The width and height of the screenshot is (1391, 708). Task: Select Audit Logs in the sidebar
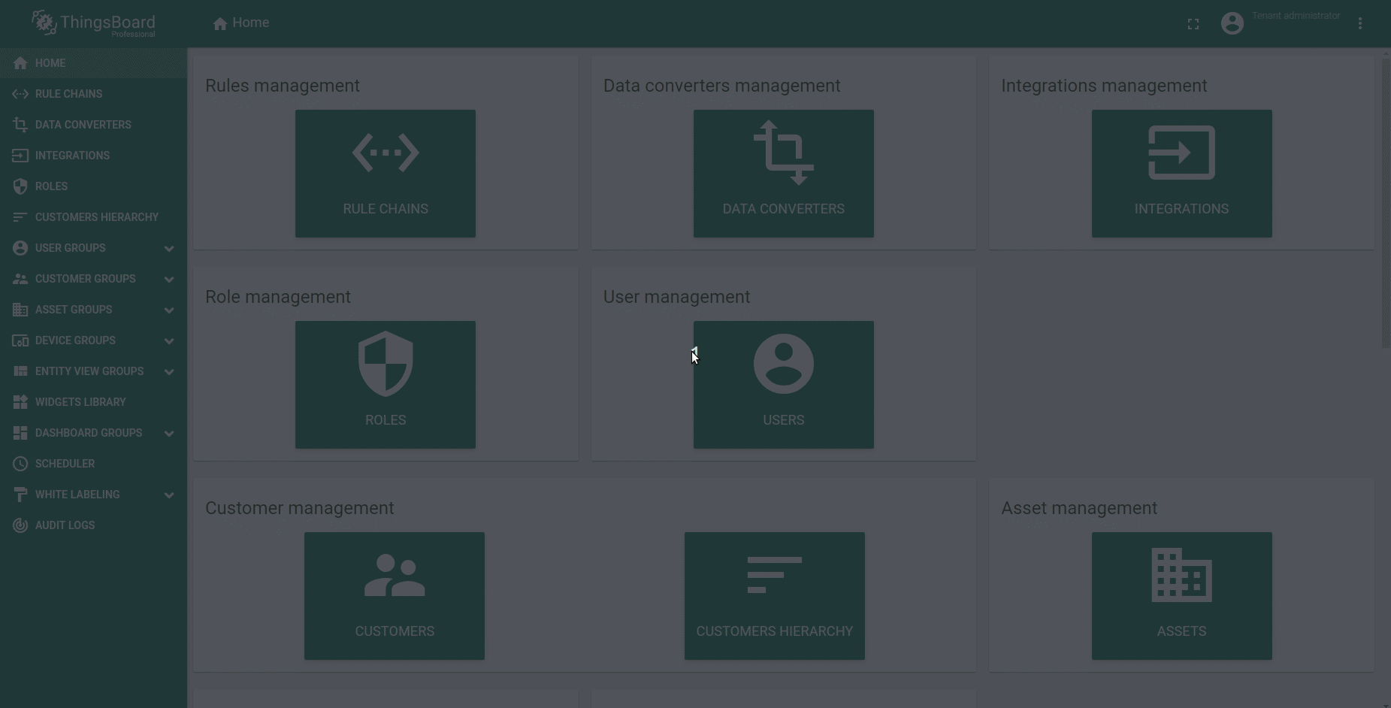point(65,525)
